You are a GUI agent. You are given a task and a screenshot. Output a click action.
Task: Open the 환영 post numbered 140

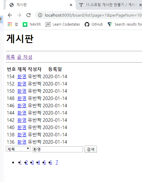(22, 127)
